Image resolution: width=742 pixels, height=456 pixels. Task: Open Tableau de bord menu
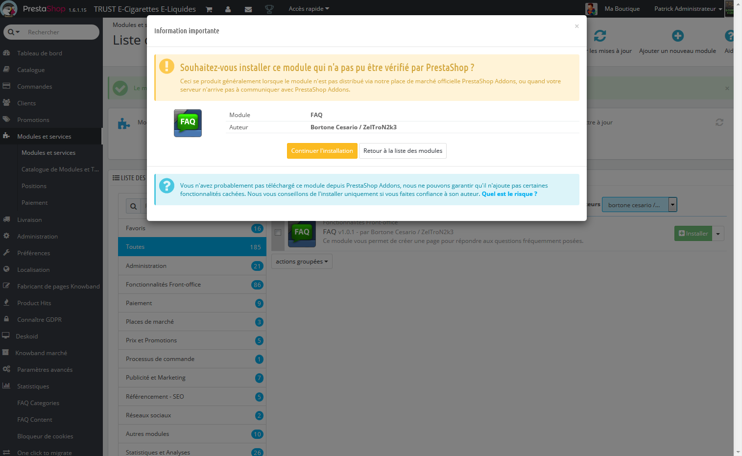point(40,53)
